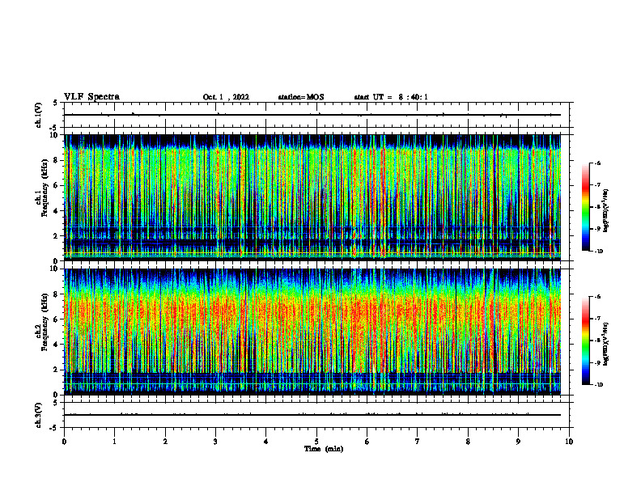Click the "8" kHz tick on ch.1 axis
The height and width of the screenshot is (495, 641).
57,160
